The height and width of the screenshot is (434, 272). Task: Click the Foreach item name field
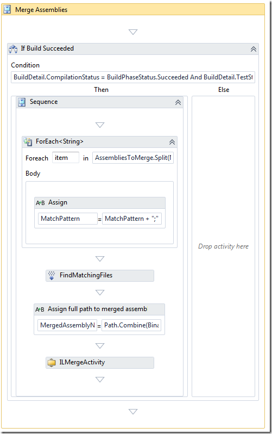tap(66, 158)
